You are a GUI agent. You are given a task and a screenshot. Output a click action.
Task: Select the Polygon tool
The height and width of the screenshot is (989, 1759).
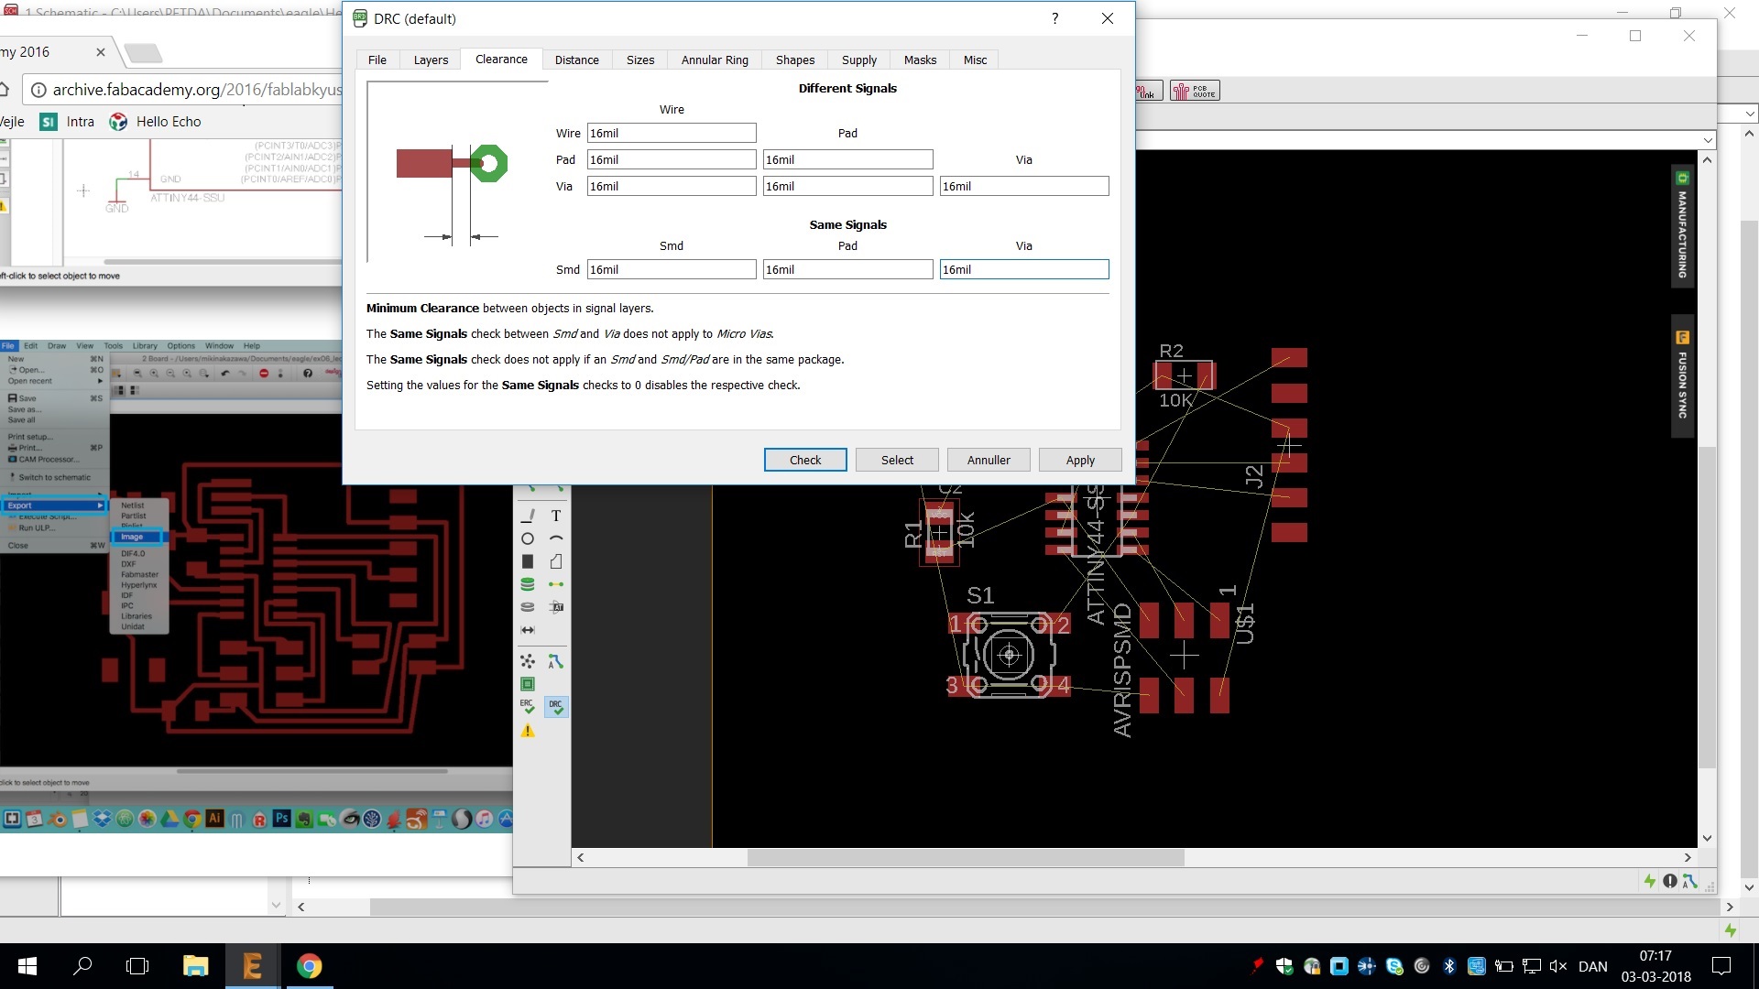pos(556,561)
